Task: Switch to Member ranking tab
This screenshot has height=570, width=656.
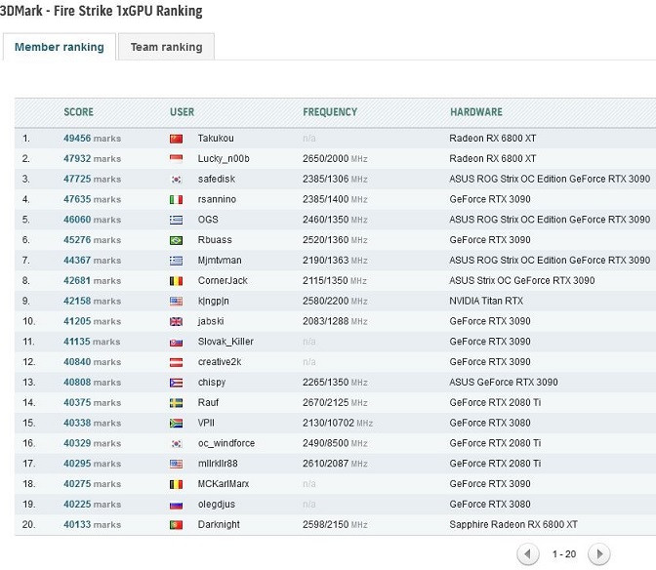Action: (x=60, y=47)
